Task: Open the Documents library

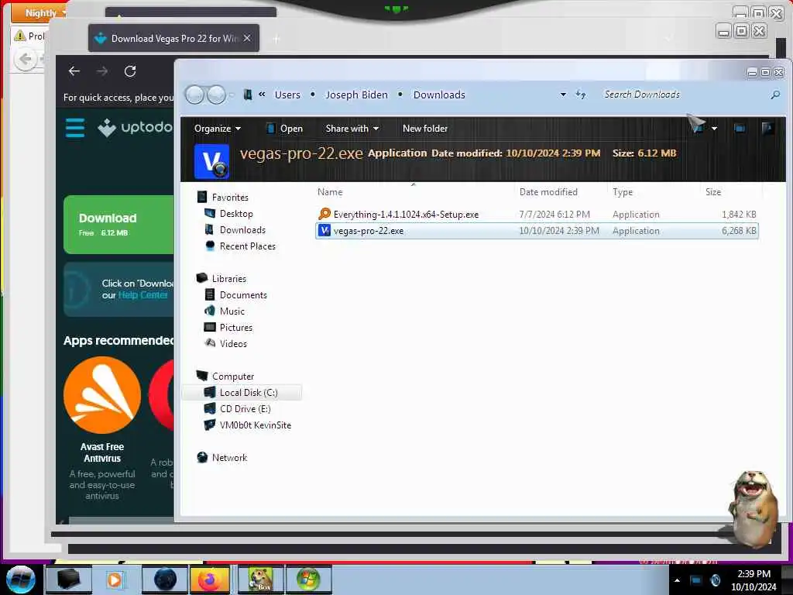Action: point(242,295)
